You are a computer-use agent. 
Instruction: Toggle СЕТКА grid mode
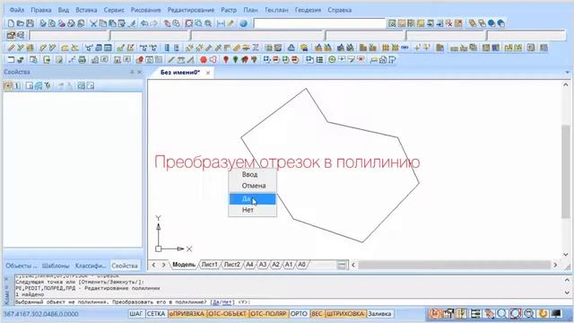pyautogui.click(x=156, y=314)
